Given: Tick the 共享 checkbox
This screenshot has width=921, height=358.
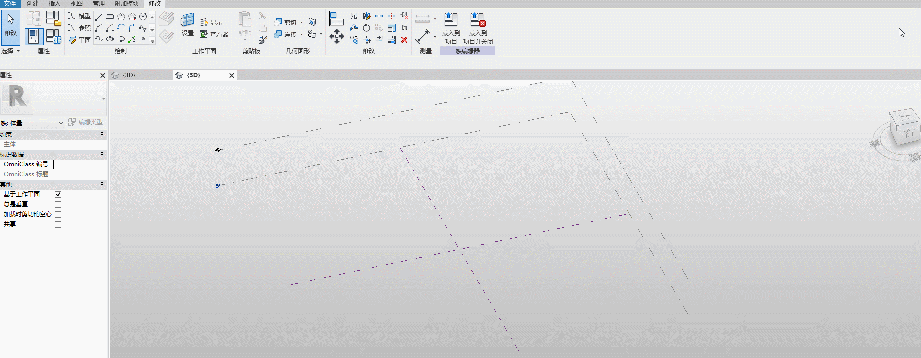Looking at the screenshot, I should point(58,224).
